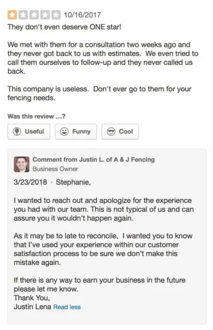Click the 'They don't even deserve ONE star!' line
This screenshot has height=330, width=213.
click(64, 27)
